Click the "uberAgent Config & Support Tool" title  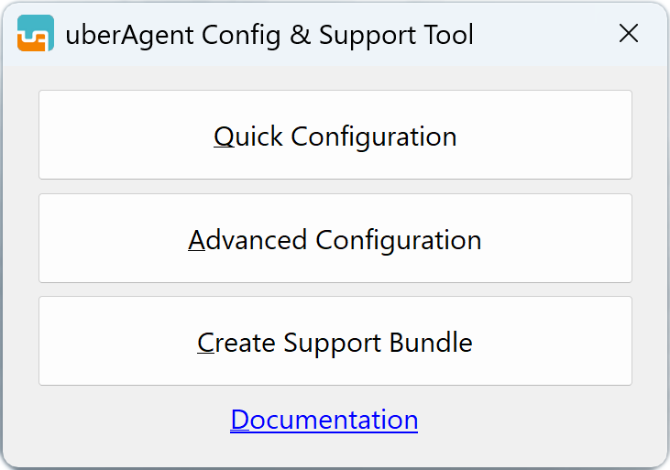pyautogui.click(x=269, y=35)
